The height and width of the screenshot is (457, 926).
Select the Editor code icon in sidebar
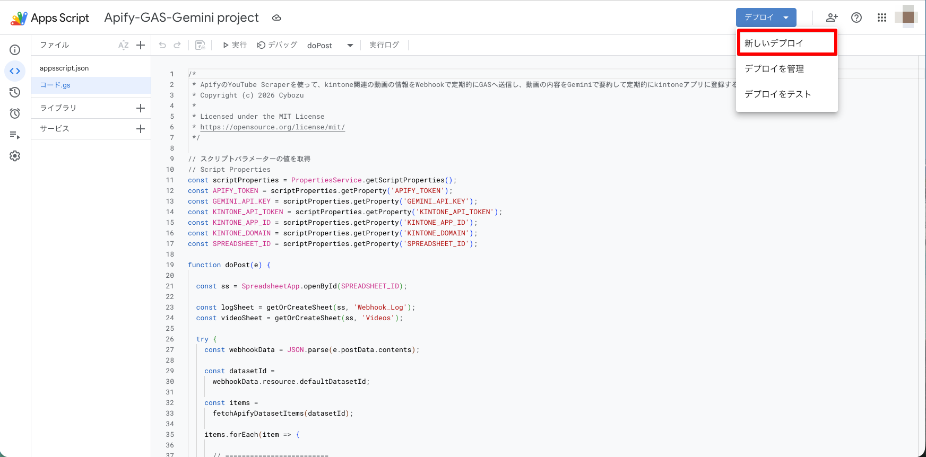[x=15, y=71]
